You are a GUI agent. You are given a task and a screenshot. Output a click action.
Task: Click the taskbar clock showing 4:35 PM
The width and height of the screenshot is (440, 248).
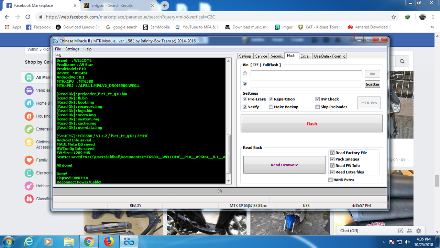(x=423, y=241)
